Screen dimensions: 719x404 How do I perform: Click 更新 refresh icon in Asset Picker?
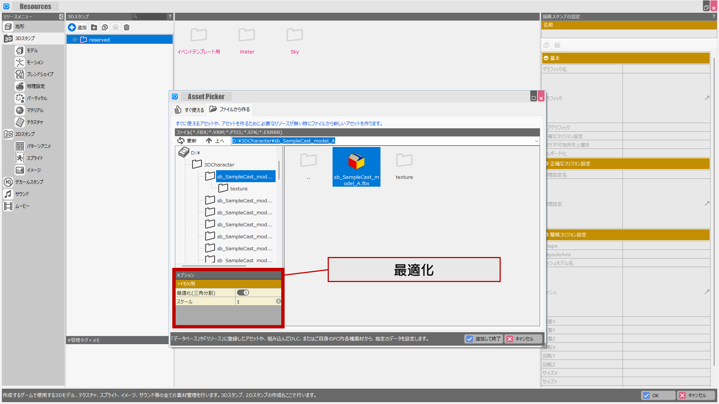[181, 141]
